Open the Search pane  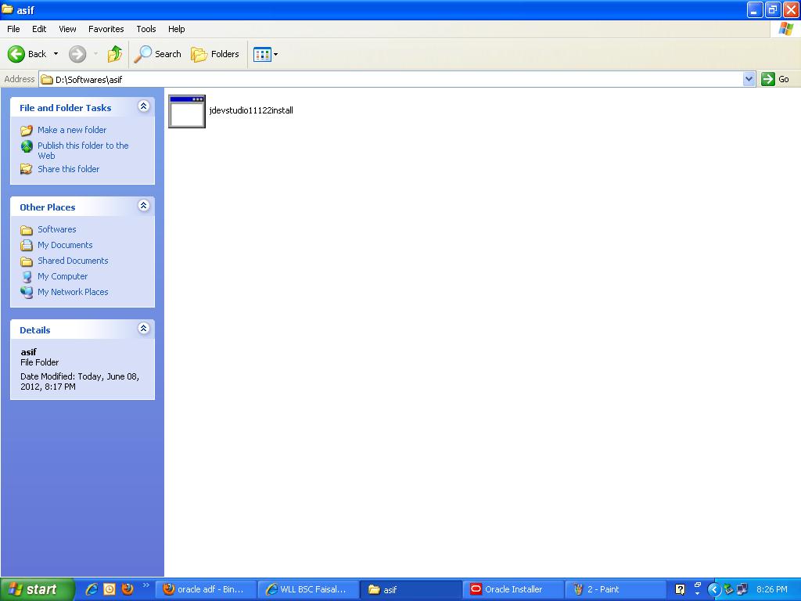tap(157, 54)
